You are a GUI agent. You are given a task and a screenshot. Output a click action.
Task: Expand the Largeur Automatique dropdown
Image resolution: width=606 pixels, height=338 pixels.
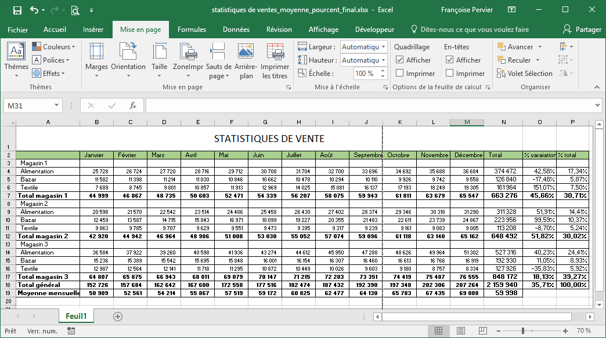pos(384,47)
